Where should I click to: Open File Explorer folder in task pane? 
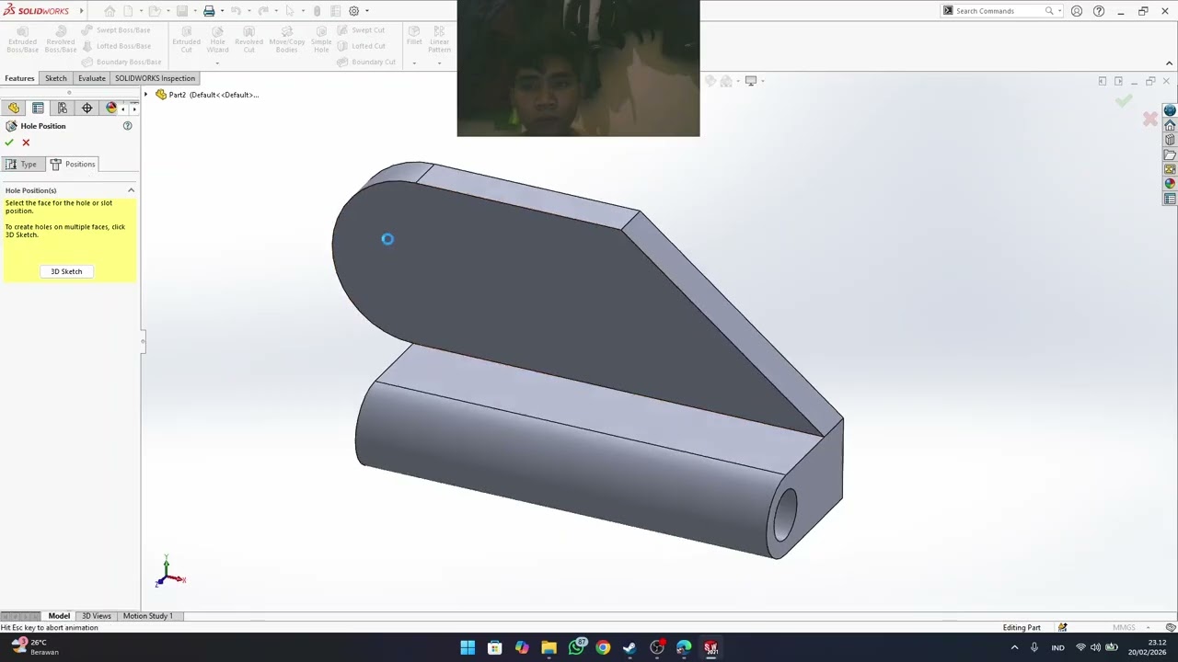coord(1170,154)
